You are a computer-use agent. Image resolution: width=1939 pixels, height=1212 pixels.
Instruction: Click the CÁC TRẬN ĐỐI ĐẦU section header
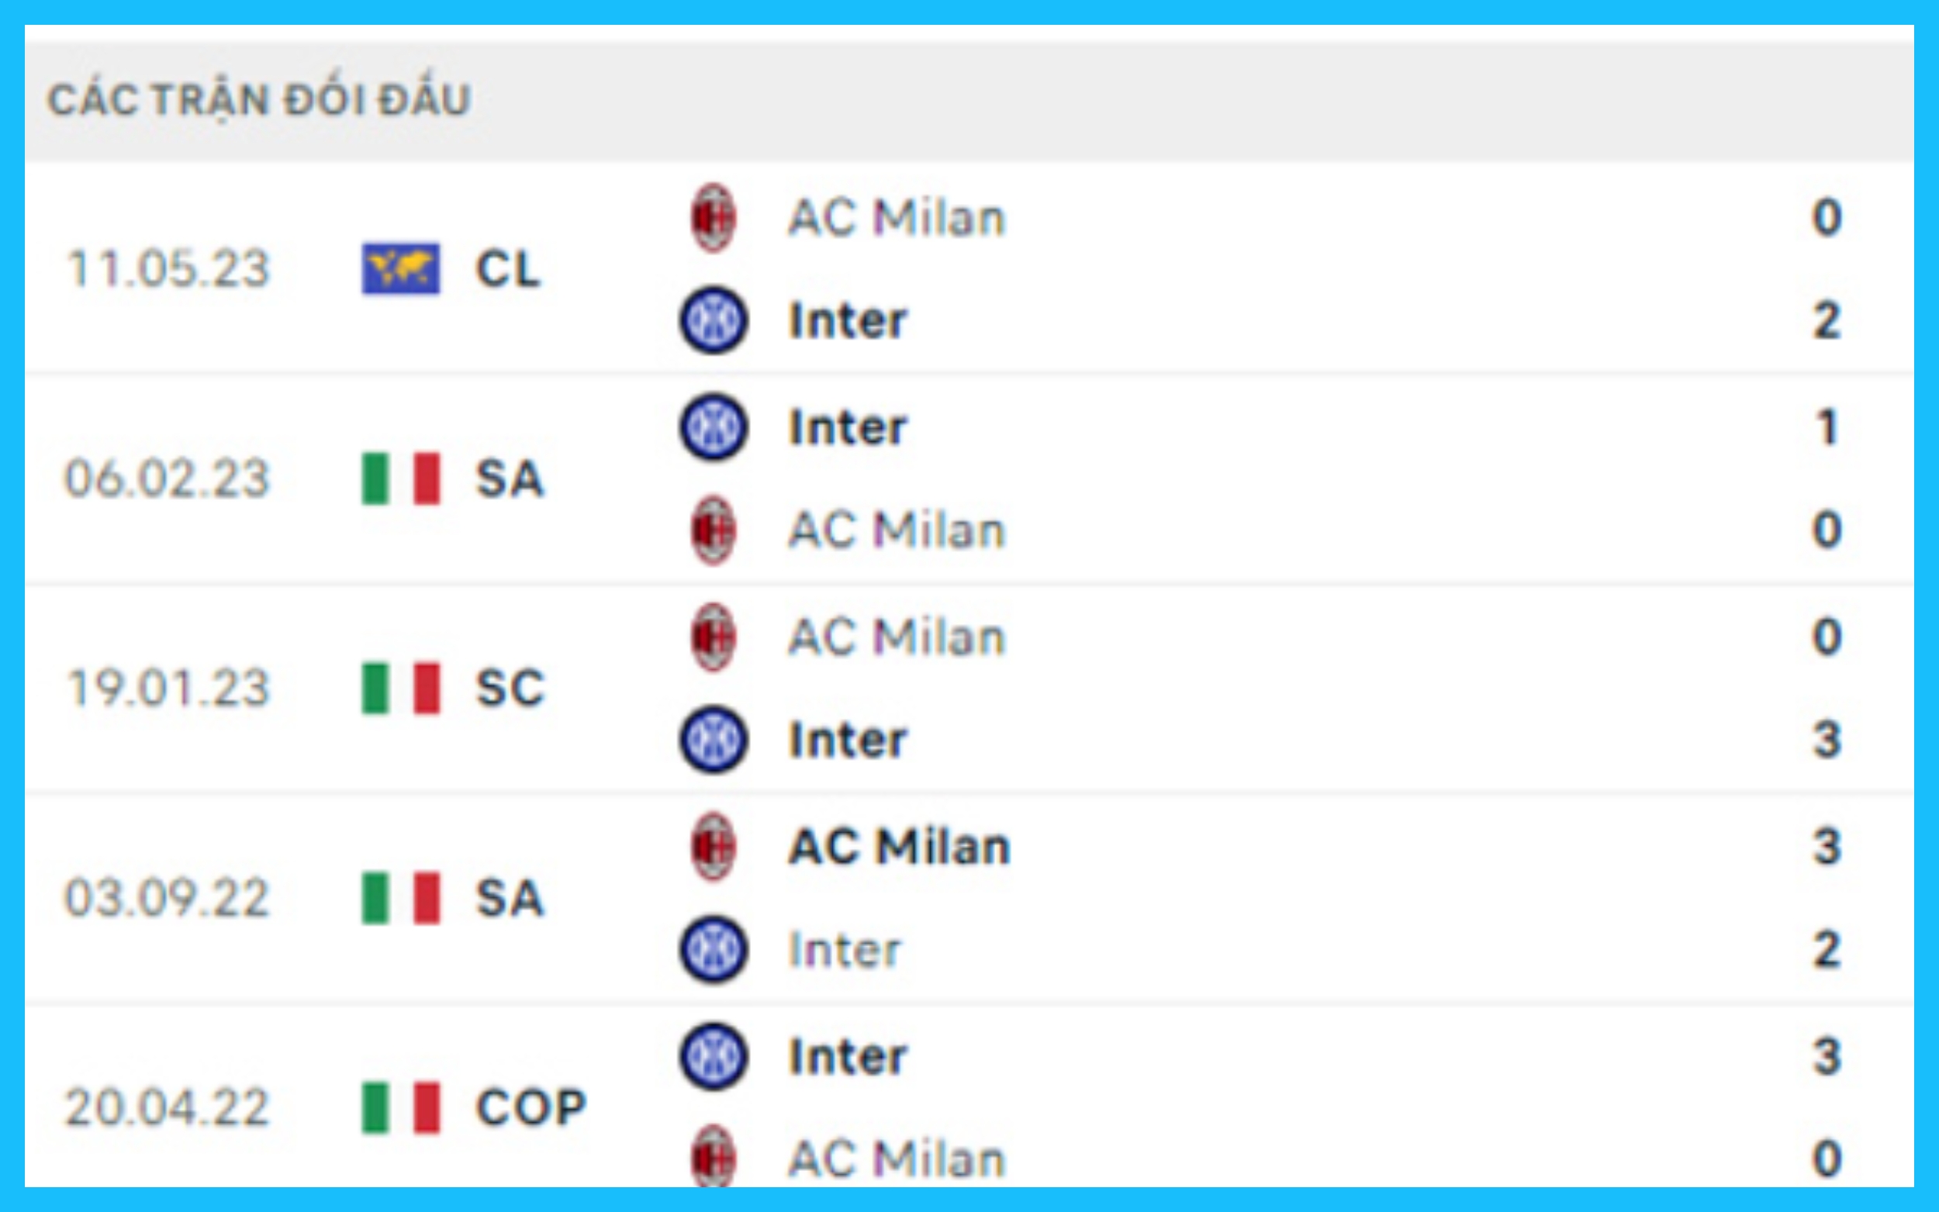click(x=259, y=100)
